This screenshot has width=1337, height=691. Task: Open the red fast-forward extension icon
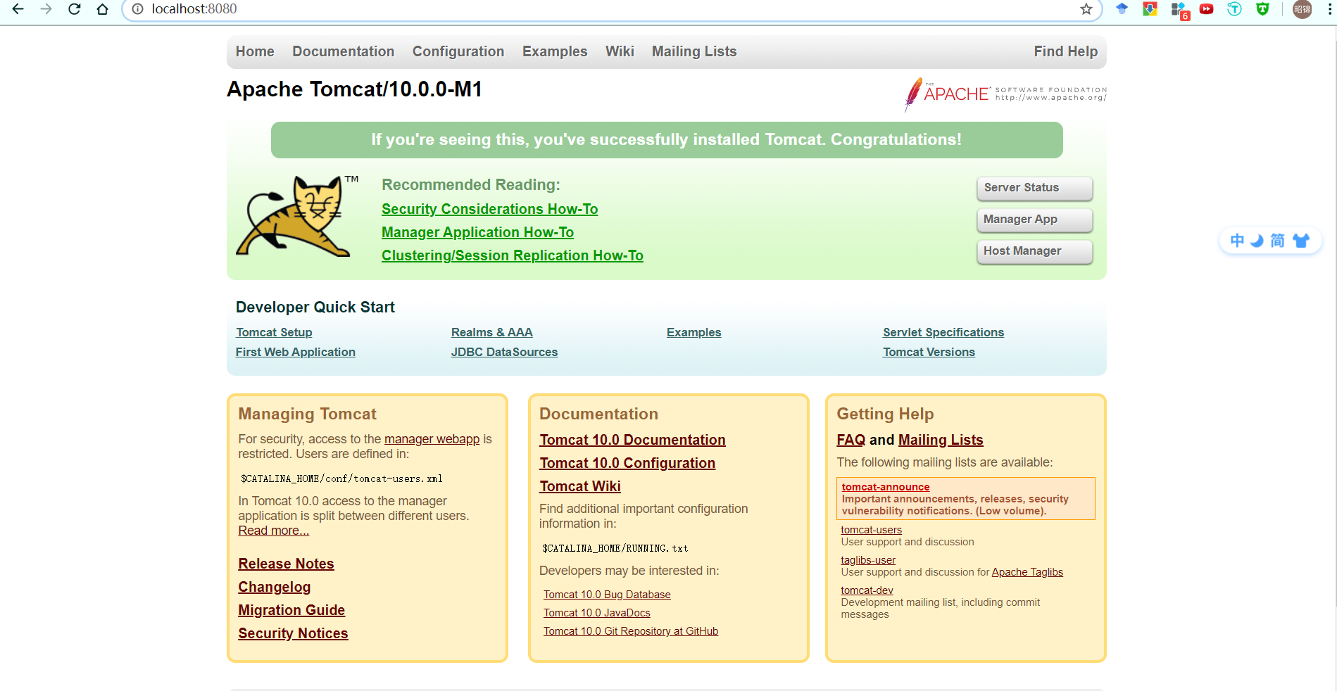pyautogui.click(x=1207, y=9)
